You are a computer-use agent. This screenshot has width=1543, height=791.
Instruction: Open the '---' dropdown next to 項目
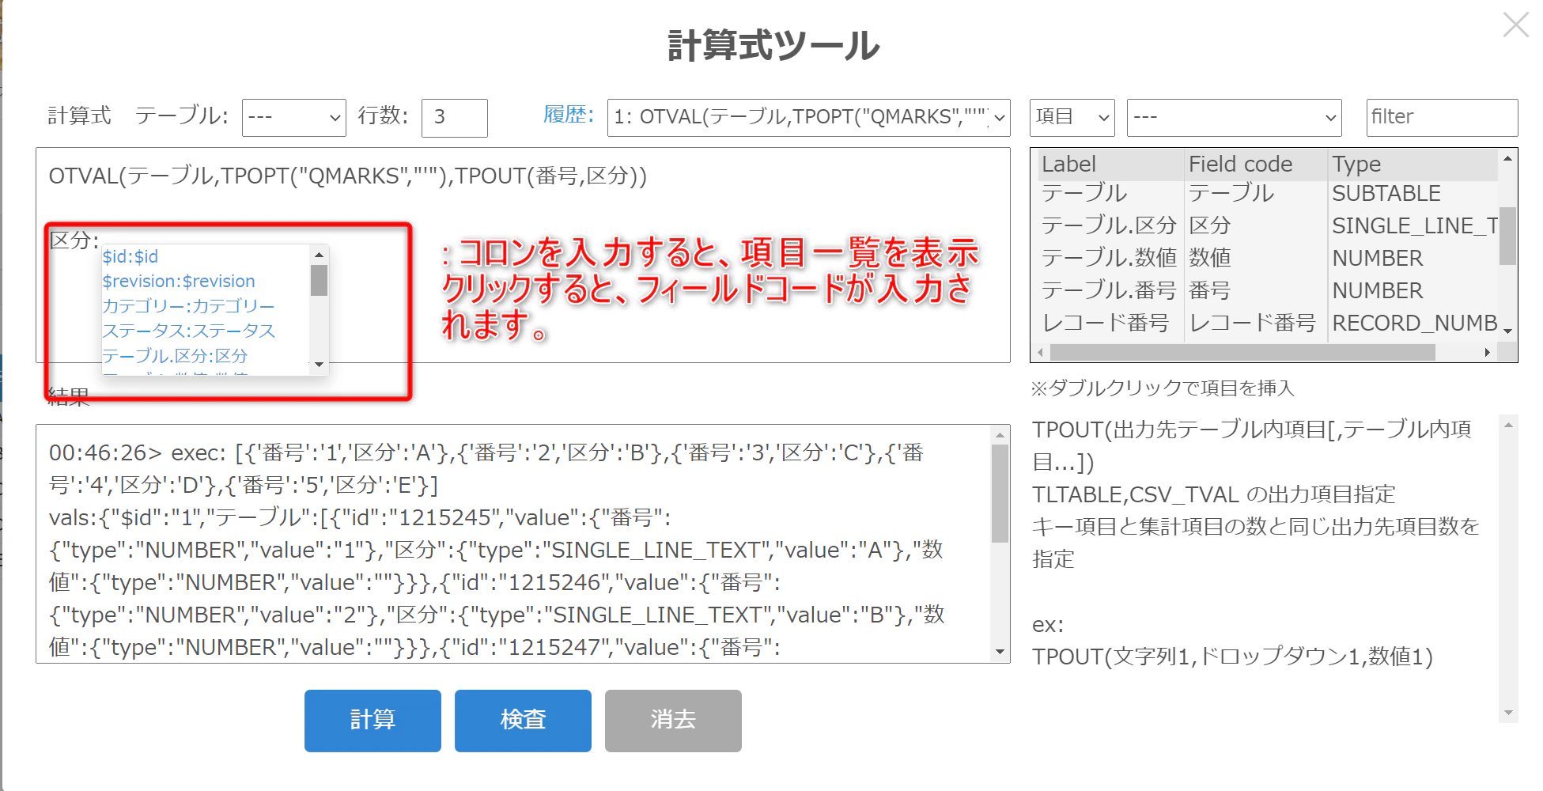coord(1234,117)
